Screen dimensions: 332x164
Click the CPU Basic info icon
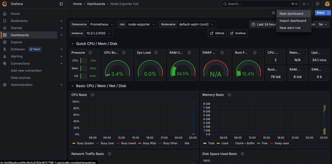click(92, 95)
